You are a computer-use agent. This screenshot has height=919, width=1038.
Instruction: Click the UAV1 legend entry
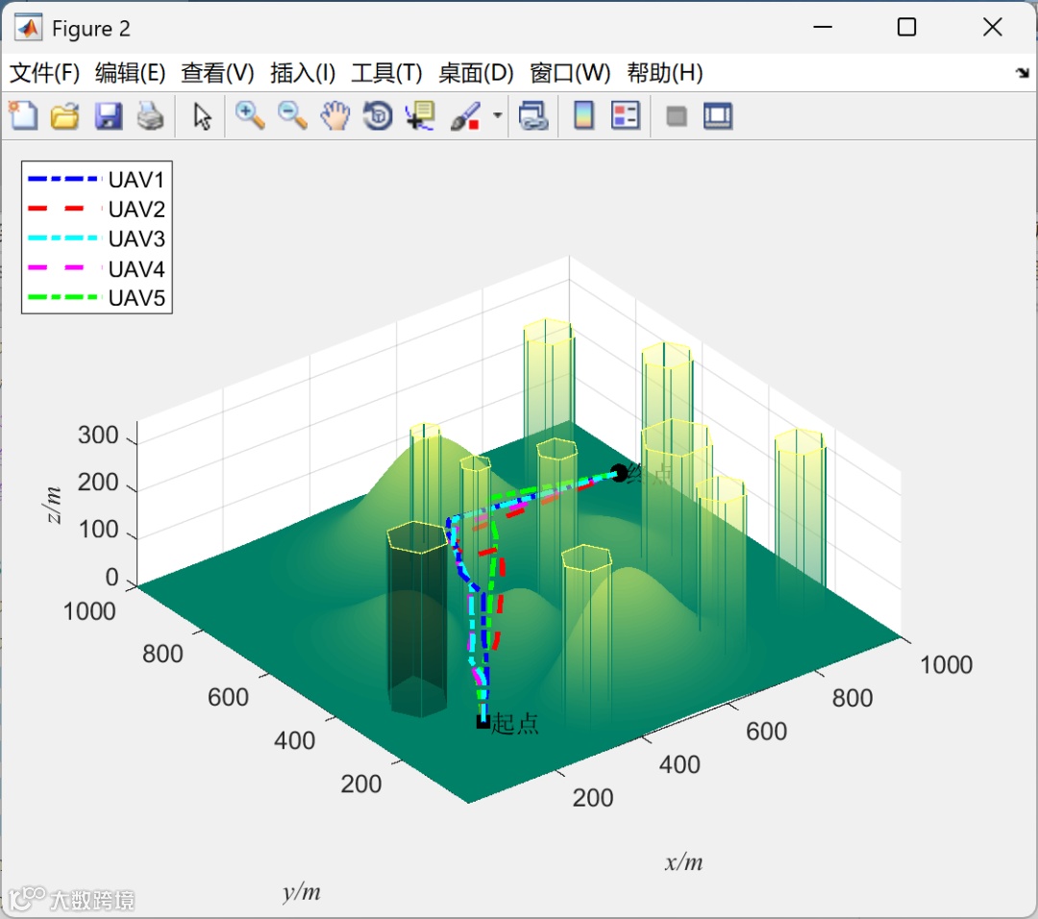(136, 179)
